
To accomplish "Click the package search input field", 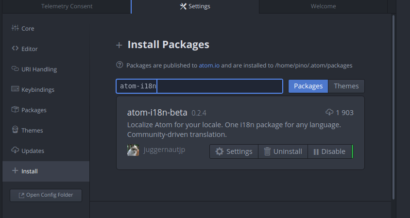I will coord(200,86).
